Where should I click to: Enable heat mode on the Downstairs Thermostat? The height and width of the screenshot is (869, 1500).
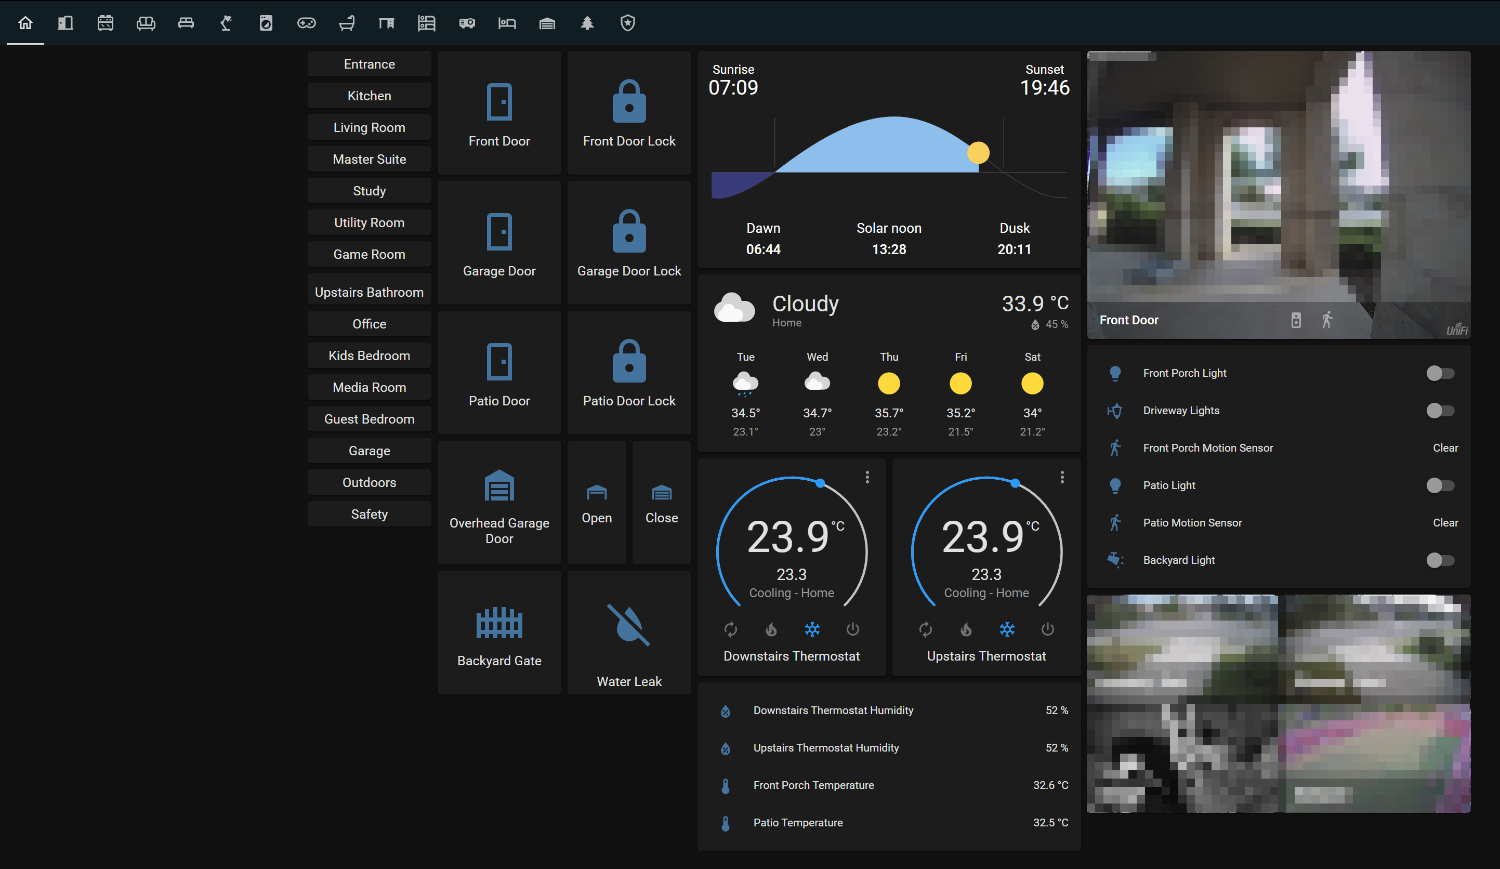click(771, 629)
